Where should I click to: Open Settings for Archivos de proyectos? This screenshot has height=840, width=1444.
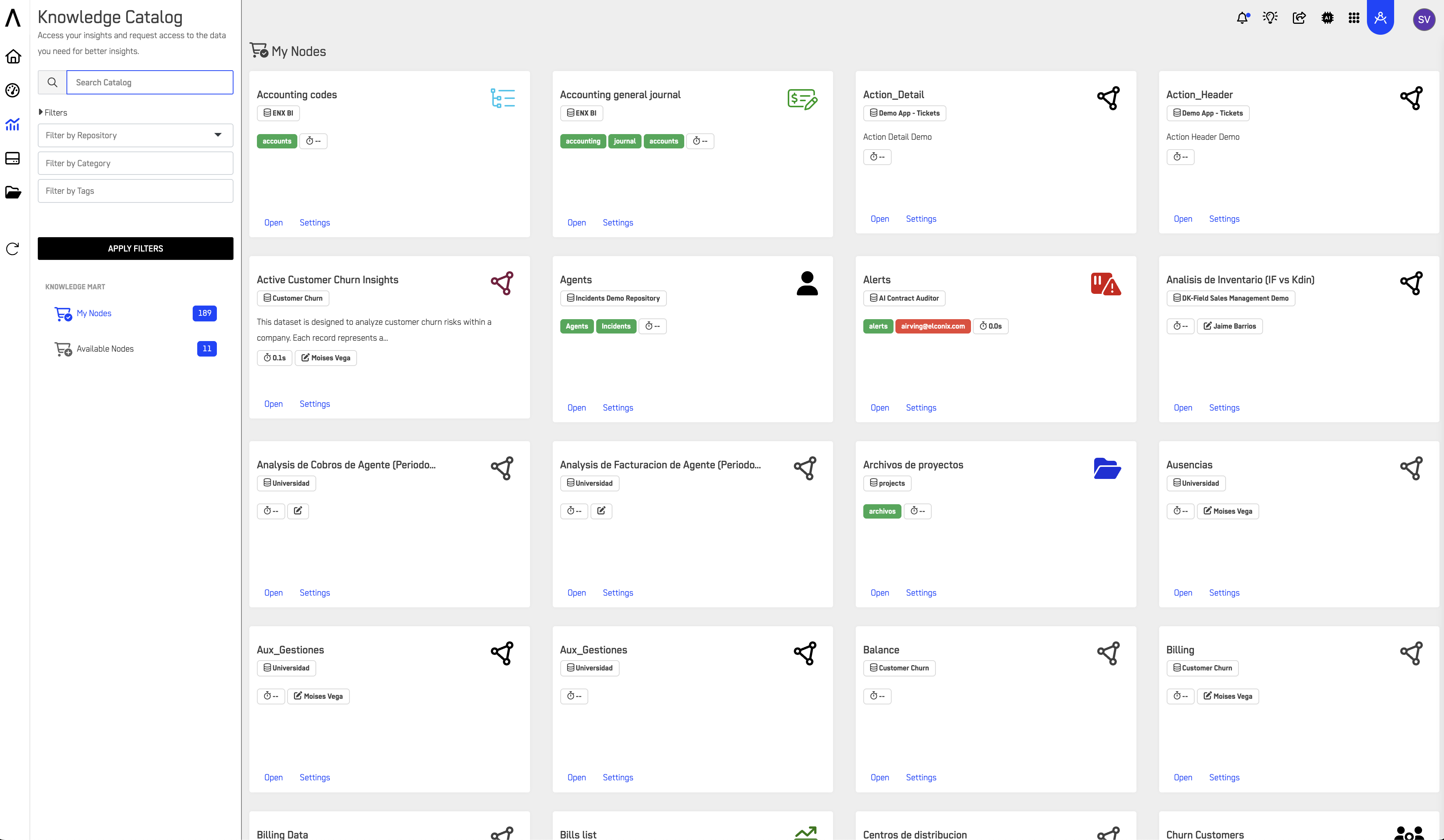coord(921,593)
